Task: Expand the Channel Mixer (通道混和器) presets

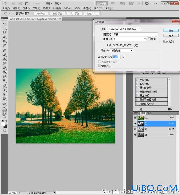Action: click(137, 99)
